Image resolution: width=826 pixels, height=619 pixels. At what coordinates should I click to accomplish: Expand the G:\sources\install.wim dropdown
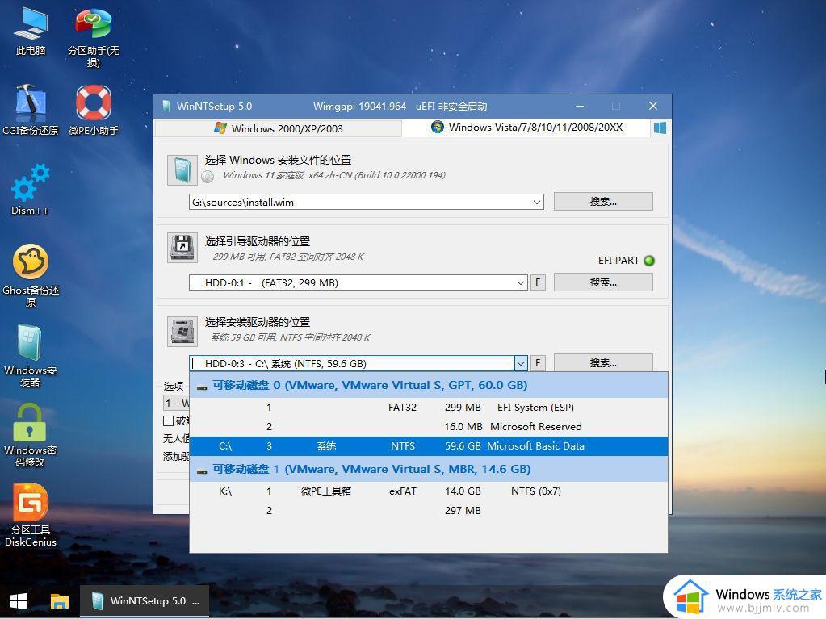tap(537, 202)
